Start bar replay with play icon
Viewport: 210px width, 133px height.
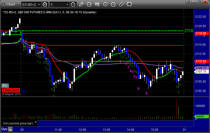(x=105, y=4)
